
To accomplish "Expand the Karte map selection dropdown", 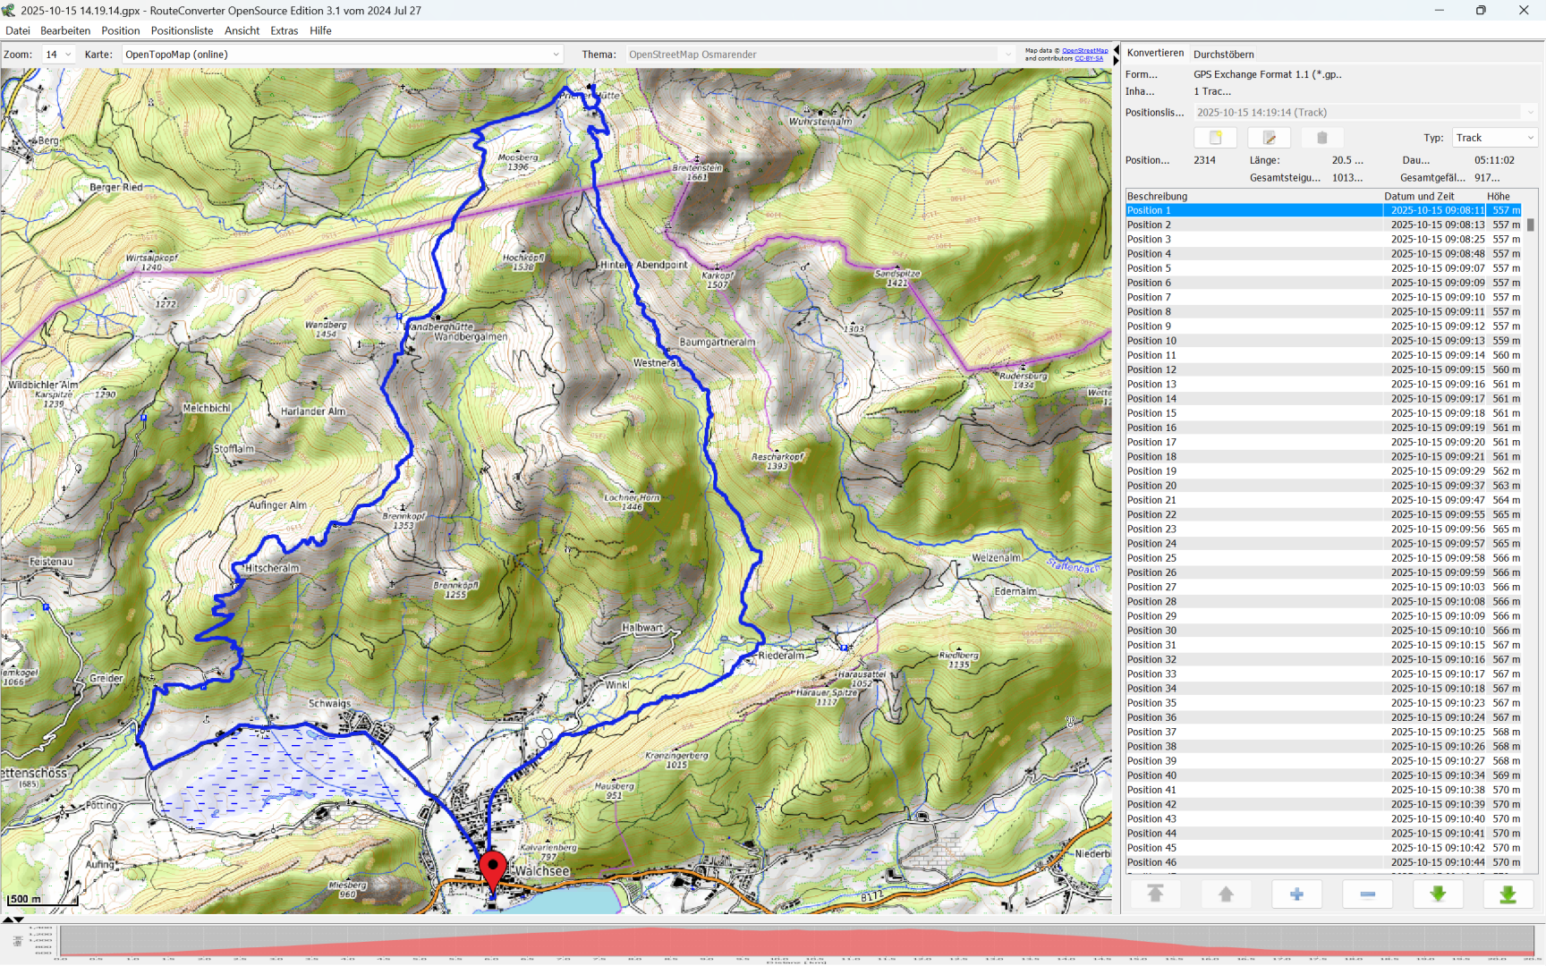I will [x=556, y=55].
